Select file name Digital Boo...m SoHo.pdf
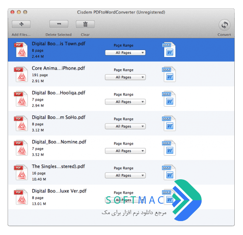243x235 pixels. pos(59,117)
